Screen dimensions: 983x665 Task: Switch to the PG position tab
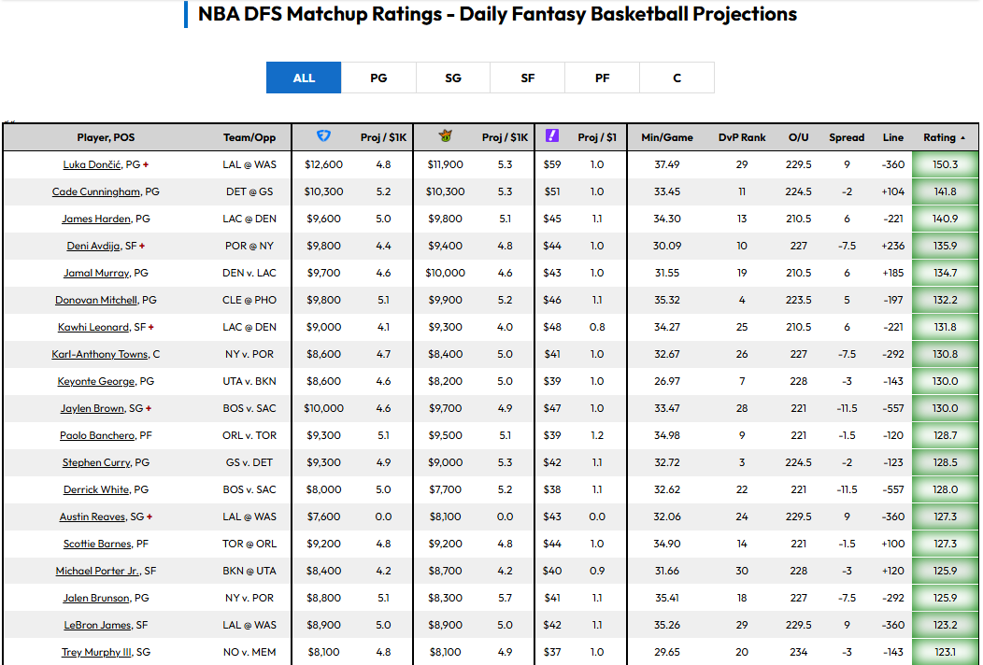pos(378,78)
